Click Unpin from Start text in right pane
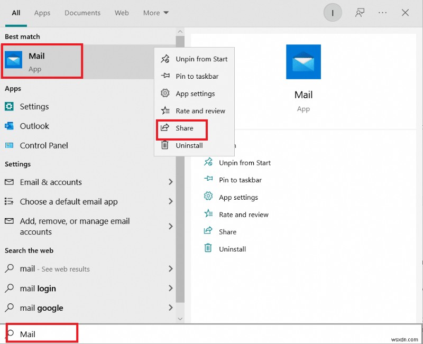Viewport: 423px width, 344px height. pyautogui.click(x=245, y=163)
